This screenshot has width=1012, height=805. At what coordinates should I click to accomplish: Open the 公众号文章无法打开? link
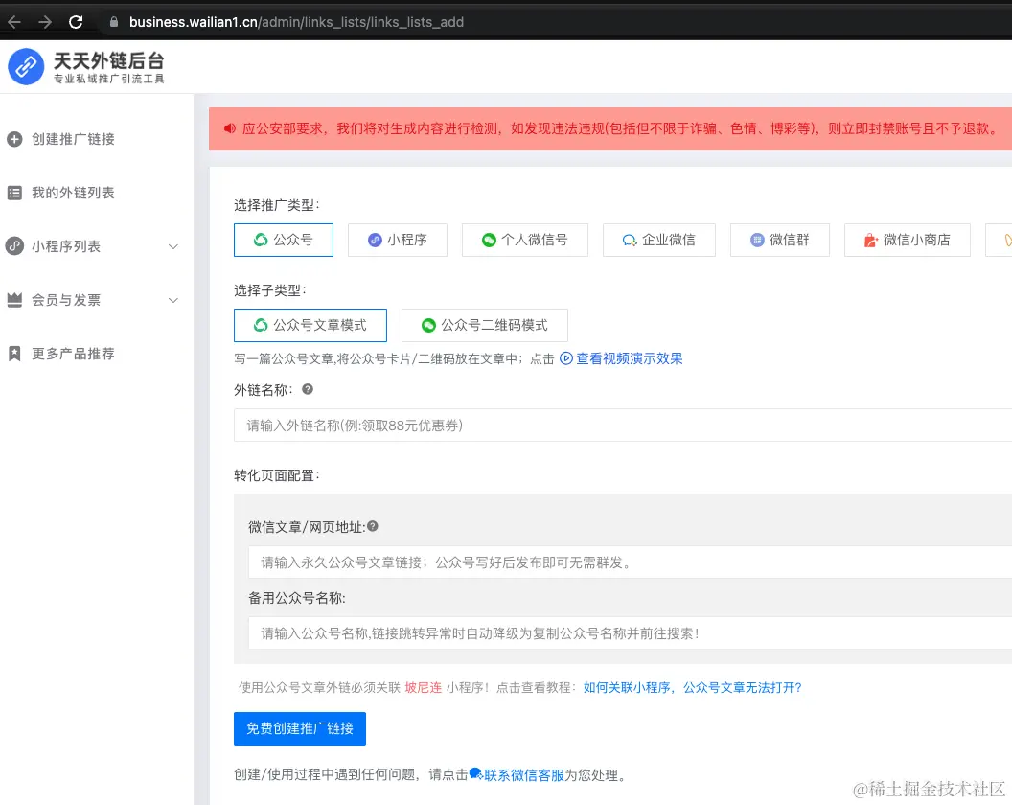pos(742,687)
